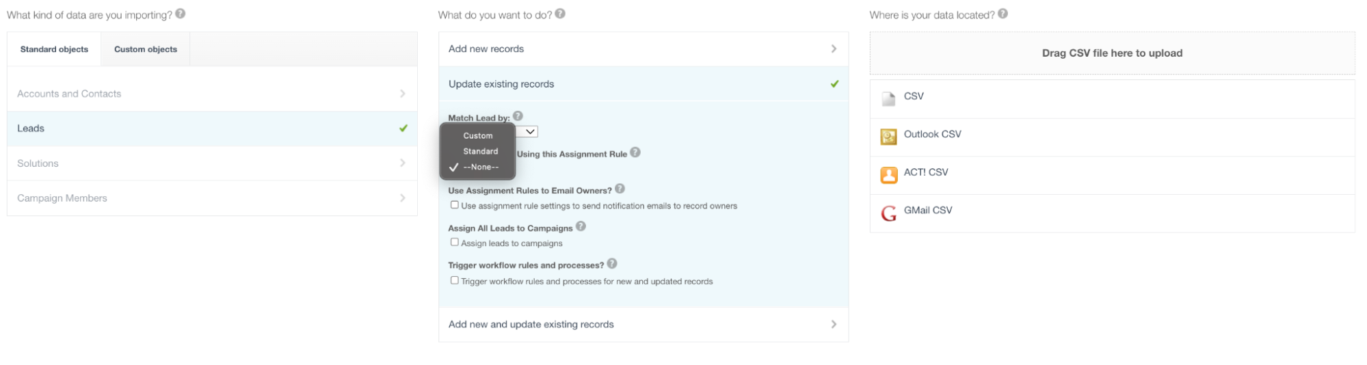Select Accounts and Contacts data type
The height and width of the screenshot is (365, 1367).
click(212, 94)
